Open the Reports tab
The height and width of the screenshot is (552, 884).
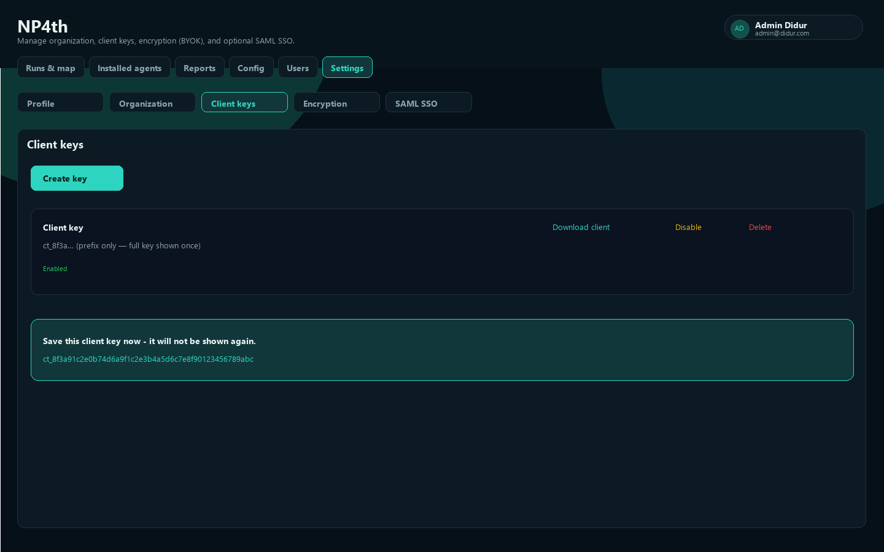coord(200,67)
